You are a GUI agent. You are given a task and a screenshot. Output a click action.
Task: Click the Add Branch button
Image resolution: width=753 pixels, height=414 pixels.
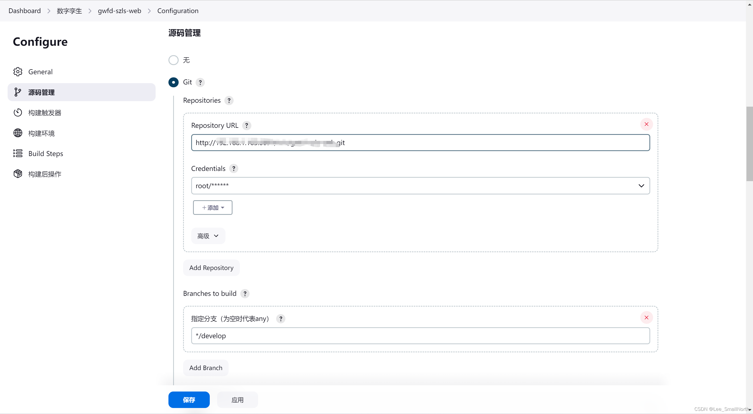(206, 367)
